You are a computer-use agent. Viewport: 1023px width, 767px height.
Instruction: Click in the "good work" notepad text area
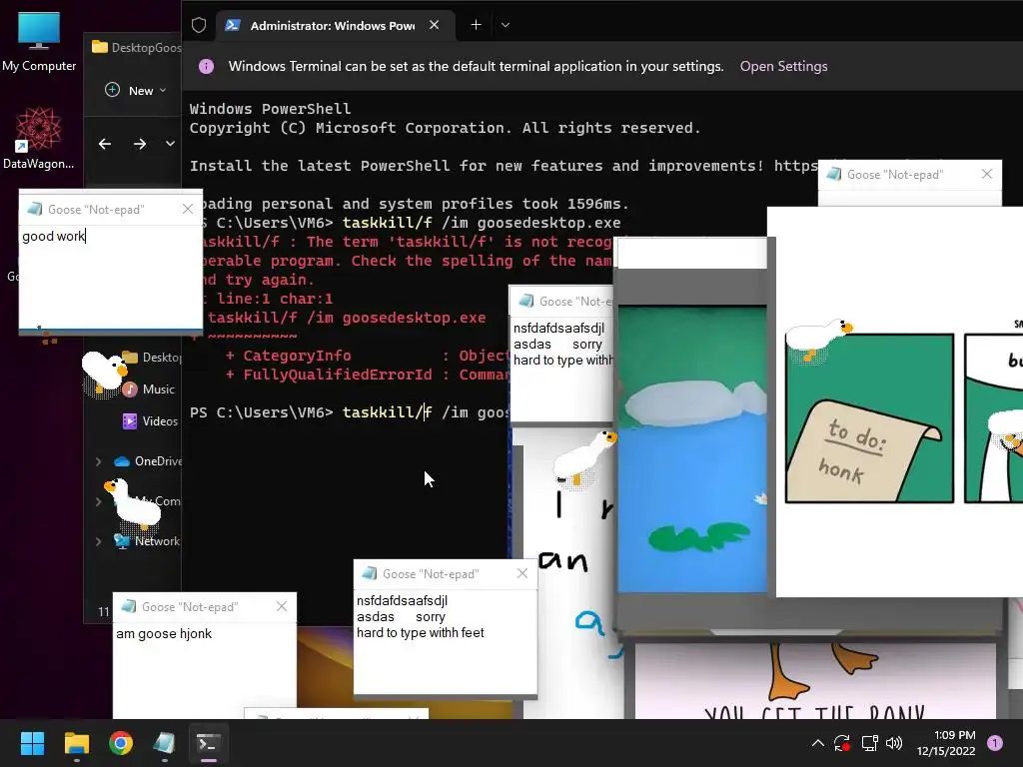coord(111,278)
